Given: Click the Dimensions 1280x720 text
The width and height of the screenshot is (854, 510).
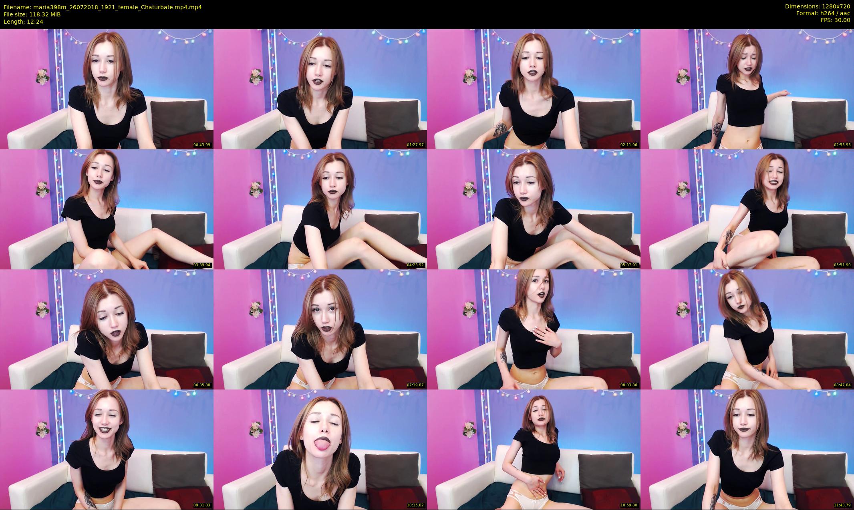Looking at the screenshot, I should pyautogui.click(x=817, y=6).
